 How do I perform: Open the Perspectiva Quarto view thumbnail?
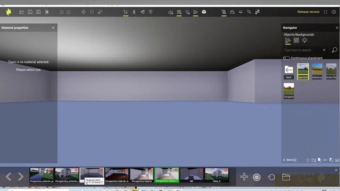[x=142, y=175]
